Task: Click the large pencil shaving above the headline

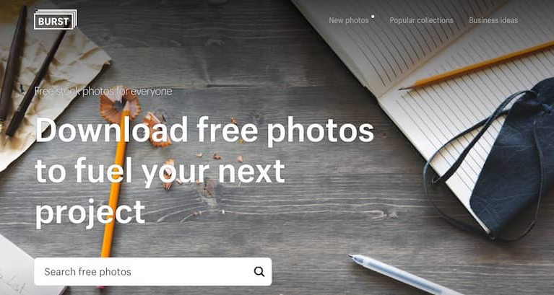Action: (x=119, y=105)
